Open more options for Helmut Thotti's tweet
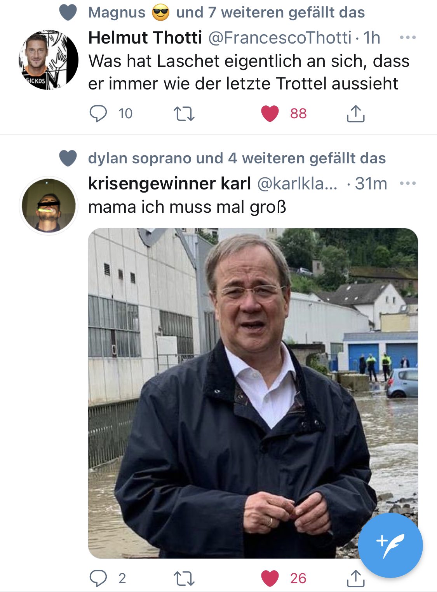This screenshot has width=437, height=592. coord(407,38)
